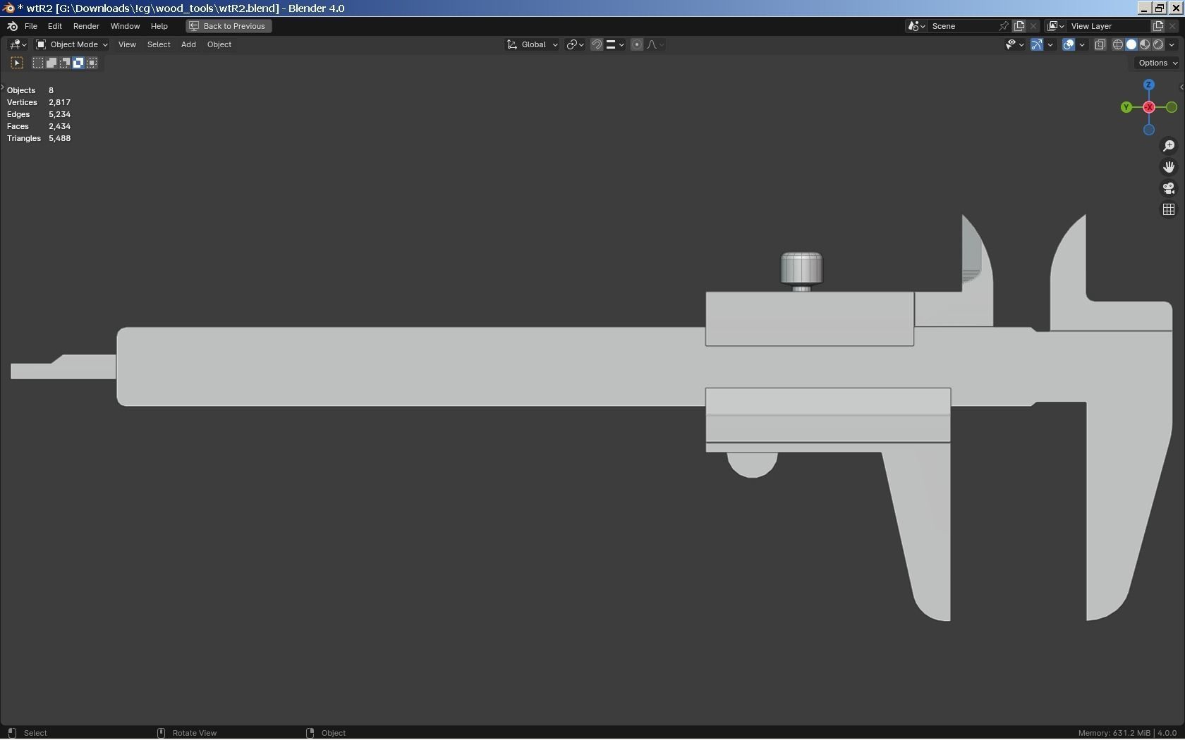
Task: Toggle proportional editing
Action: point(637,44)
